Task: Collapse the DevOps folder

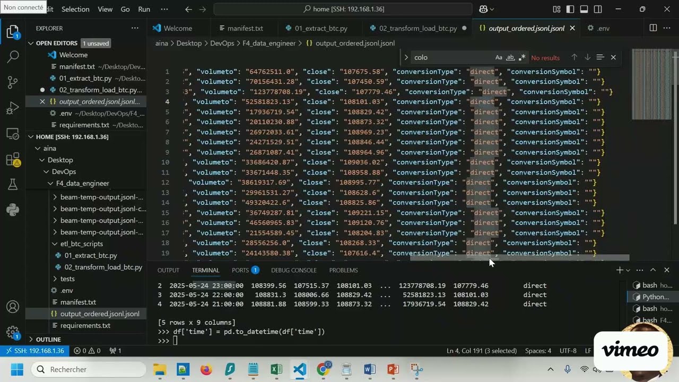Action: click(46, 172)
